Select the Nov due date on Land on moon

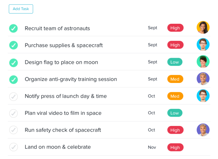152,147
